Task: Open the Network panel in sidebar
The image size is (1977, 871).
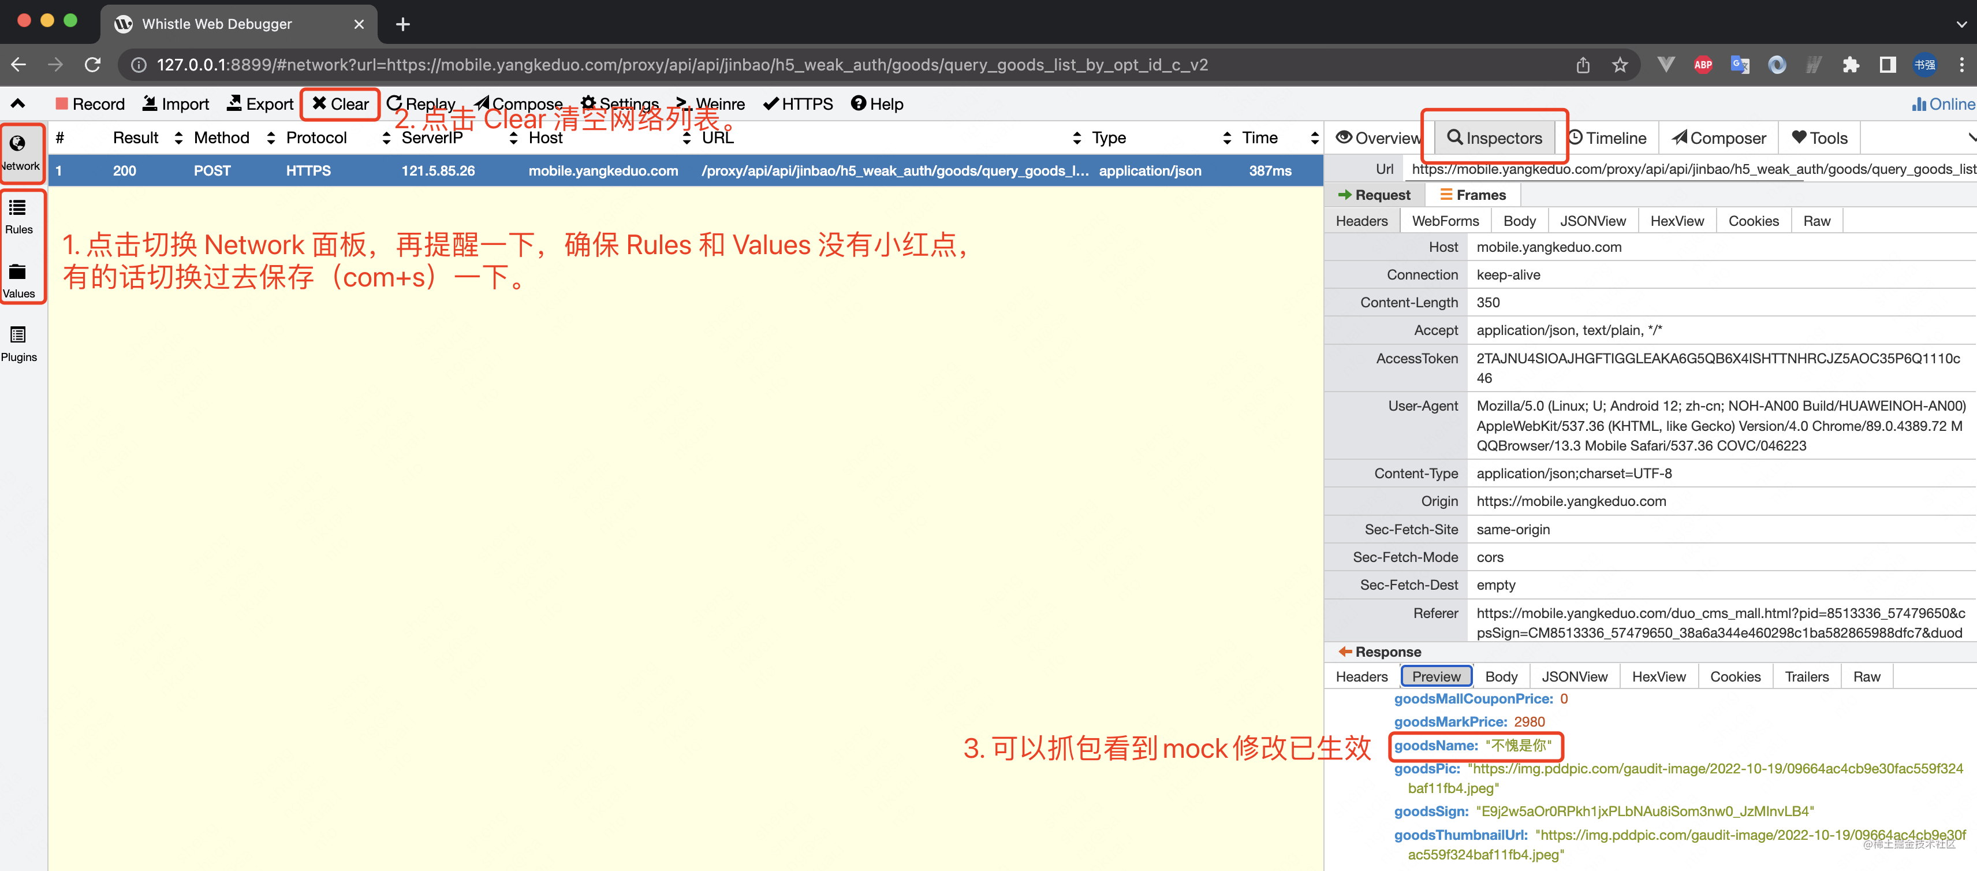Action: click(x=20, y=152)
